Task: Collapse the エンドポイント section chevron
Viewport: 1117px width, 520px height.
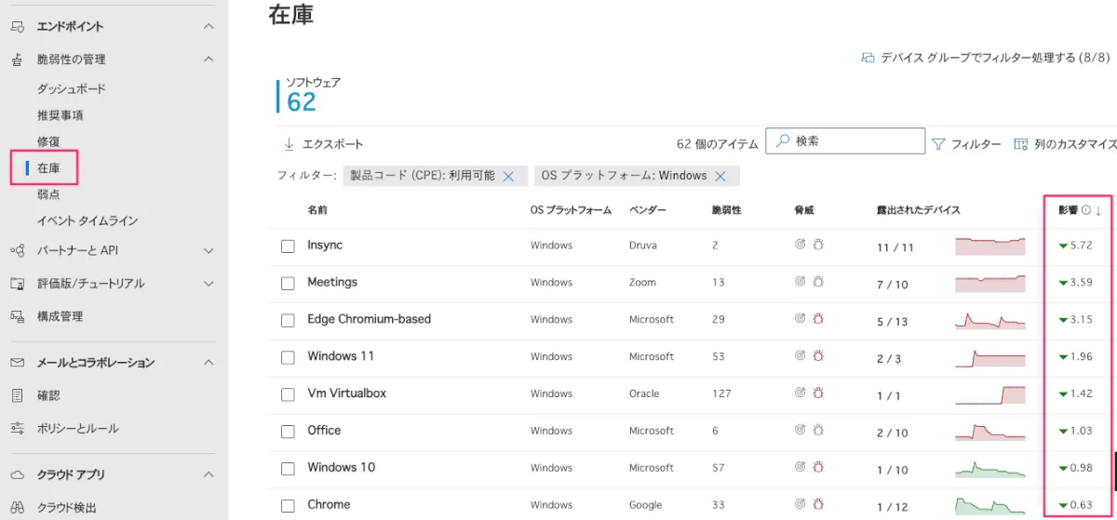Action: coord(209,27)
